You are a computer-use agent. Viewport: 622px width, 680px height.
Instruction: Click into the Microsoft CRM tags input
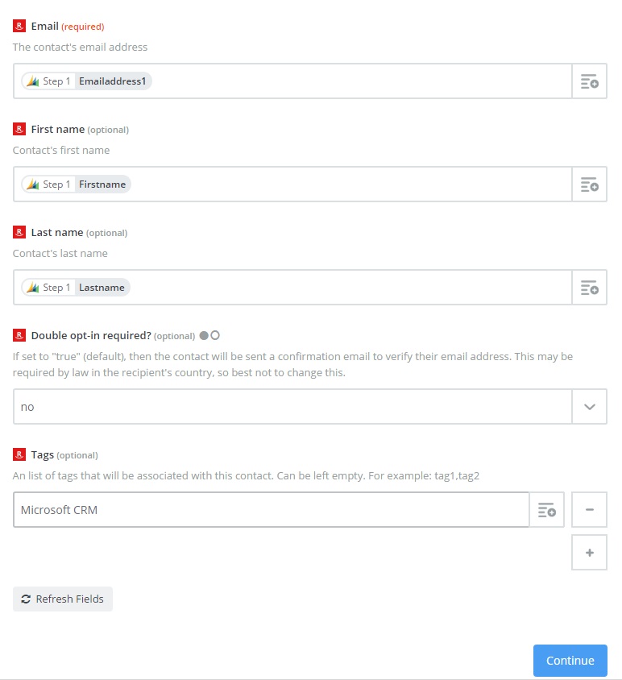[x=271, y=510]
